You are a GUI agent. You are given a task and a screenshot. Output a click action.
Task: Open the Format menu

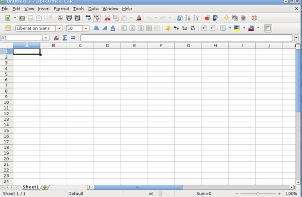pos(62,9)
